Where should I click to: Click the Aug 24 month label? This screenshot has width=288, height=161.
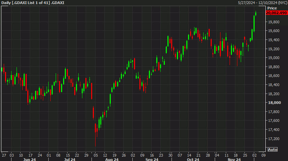coord(112,159)
